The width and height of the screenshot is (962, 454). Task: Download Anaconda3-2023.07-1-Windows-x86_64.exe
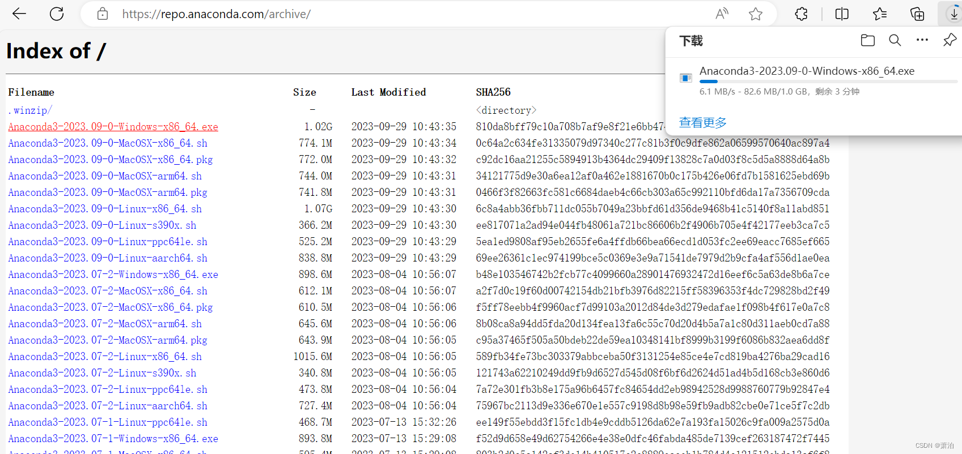(113, 439)
